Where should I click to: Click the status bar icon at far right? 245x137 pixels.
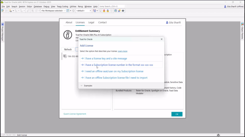pos(218,135)
